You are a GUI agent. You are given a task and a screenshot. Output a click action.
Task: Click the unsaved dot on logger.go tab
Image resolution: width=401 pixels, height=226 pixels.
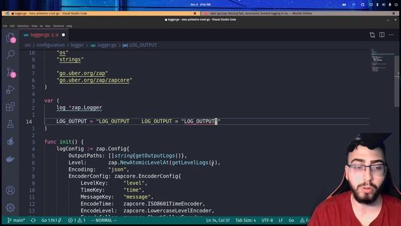63,35
